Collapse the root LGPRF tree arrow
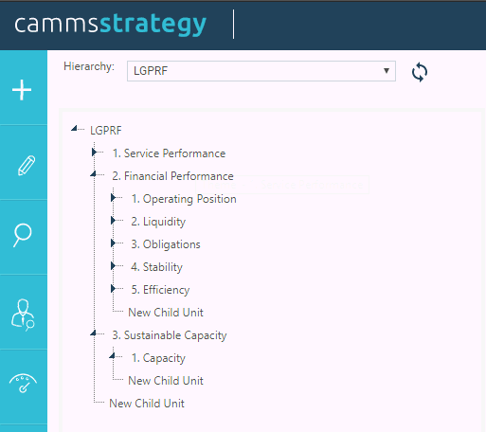Screen dimensions: 486x432 74,128
